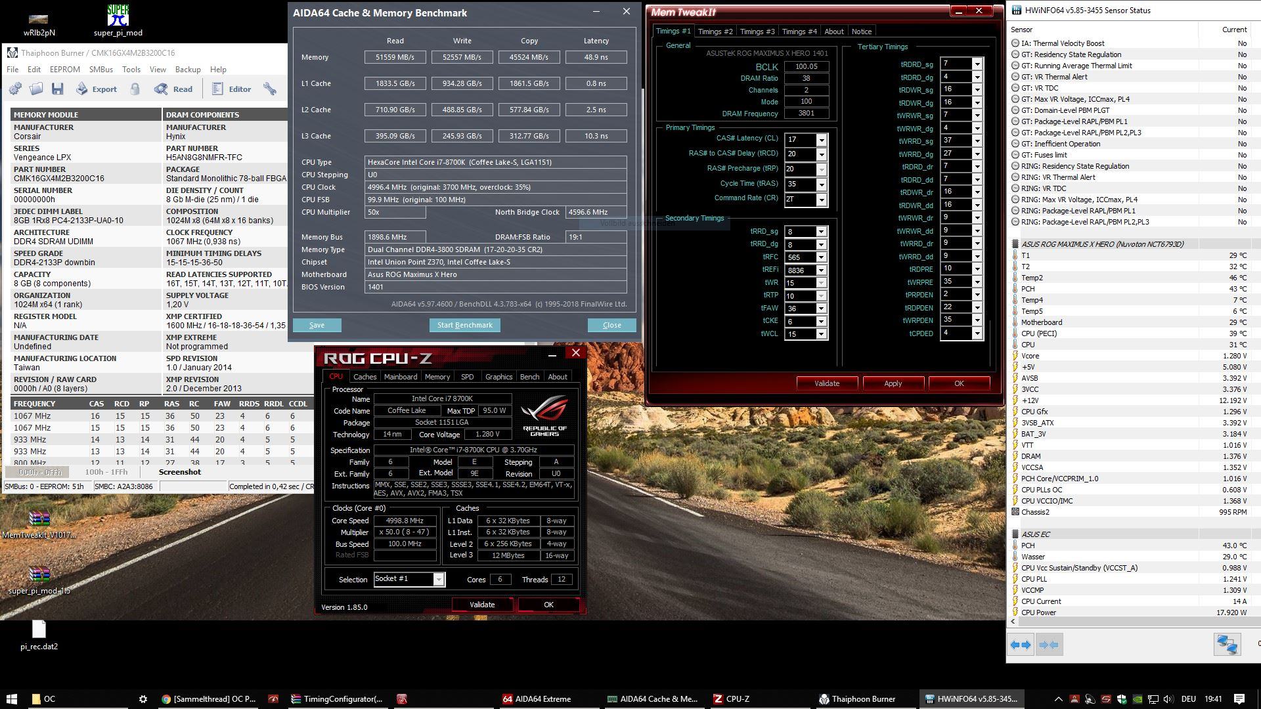Click HWiNFO network monitors icon

[x=1227, y=645]
